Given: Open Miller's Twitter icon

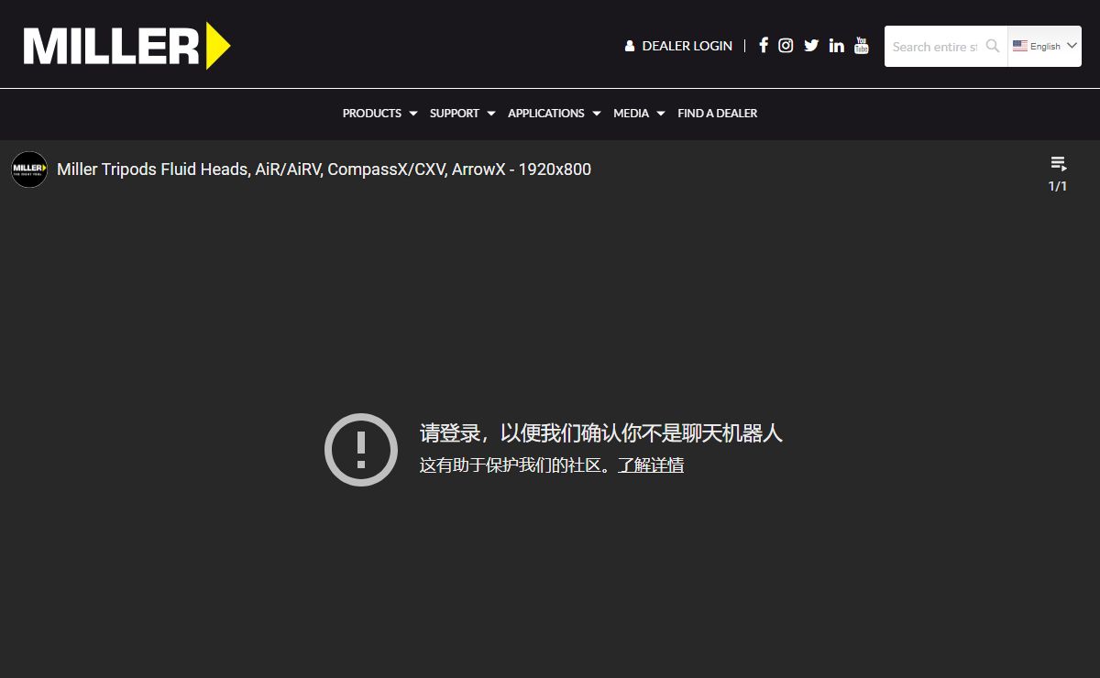Looking at the screenshot, I should [811, 46].
